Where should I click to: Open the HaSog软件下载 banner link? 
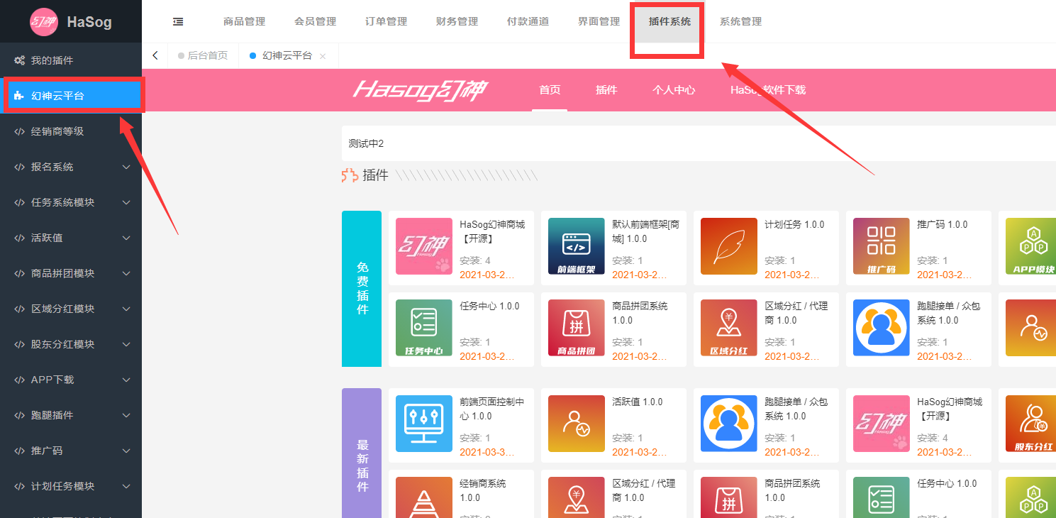pos(768,90)
